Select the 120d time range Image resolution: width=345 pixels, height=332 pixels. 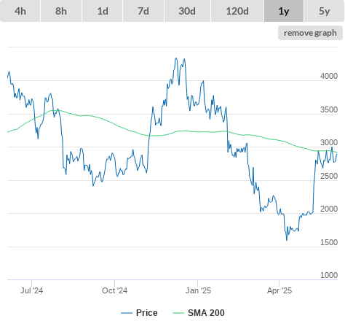click(x=237, y=11)
